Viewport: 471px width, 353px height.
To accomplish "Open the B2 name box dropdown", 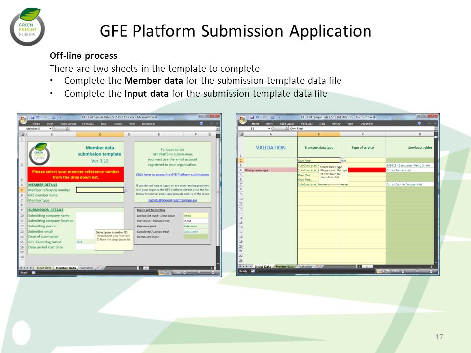I will click(269, 128).
